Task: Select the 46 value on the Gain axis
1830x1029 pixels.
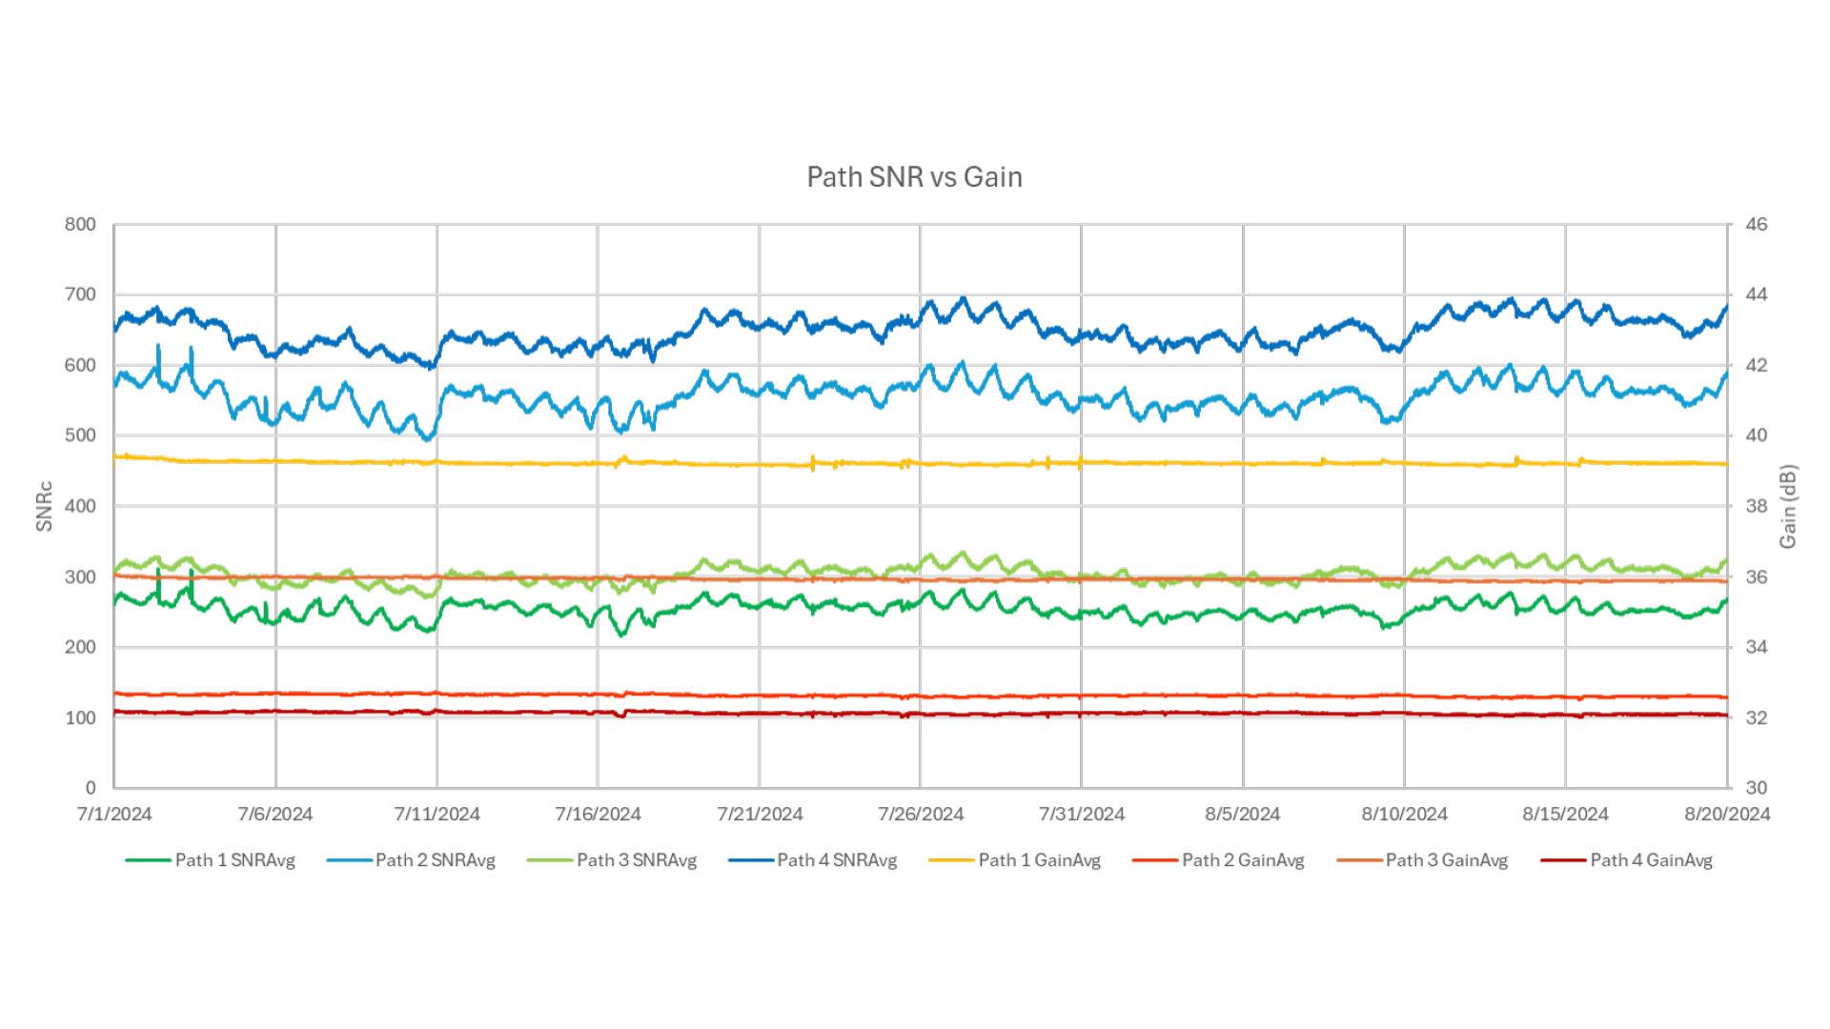Action: pyautogui.click(x=1757, y=225)
